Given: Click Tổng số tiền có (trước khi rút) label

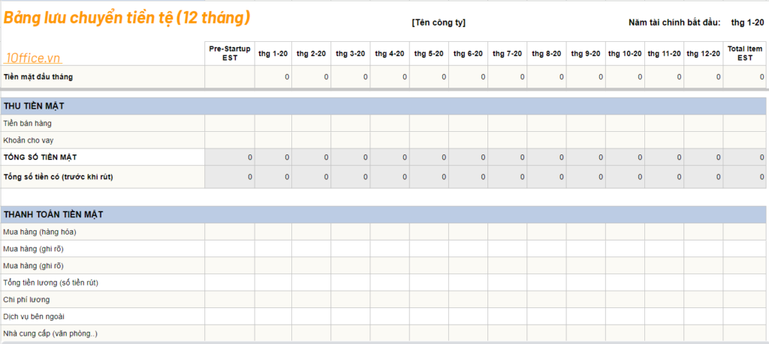Looking at the screenshot, I should tap(59, 177).
